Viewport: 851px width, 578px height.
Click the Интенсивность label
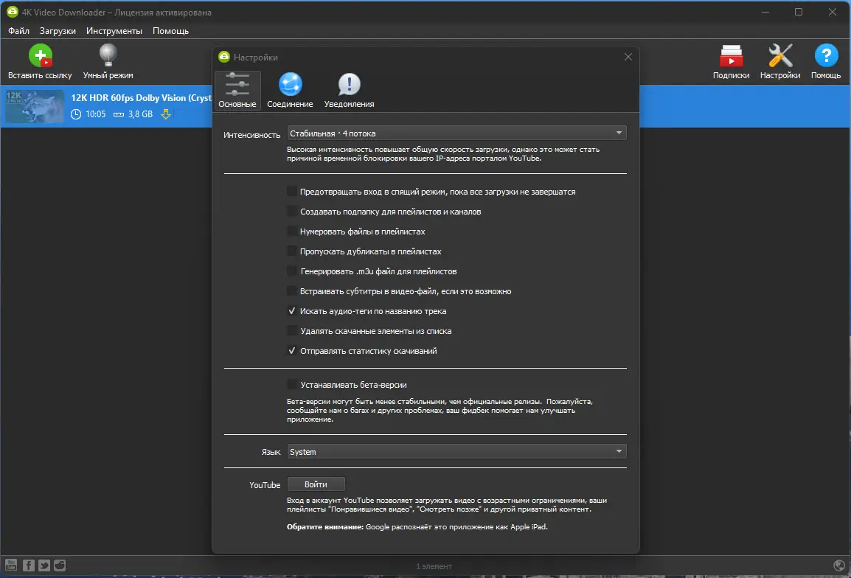pyautogui.click(x=251, y=135)
